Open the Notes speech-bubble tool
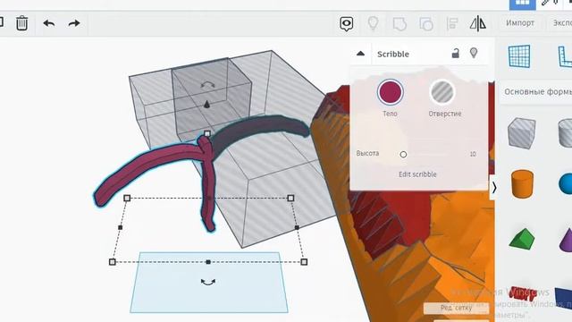 347,24
